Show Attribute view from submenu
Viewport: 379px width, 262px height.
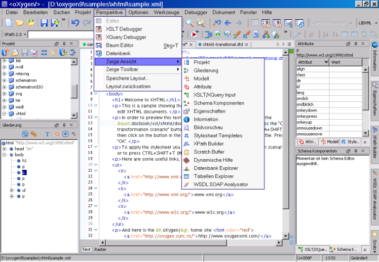tap(223, 87)
